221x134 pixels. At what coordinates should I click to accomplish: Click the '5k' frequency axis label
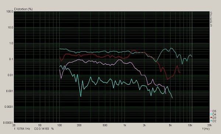point(170,125)
